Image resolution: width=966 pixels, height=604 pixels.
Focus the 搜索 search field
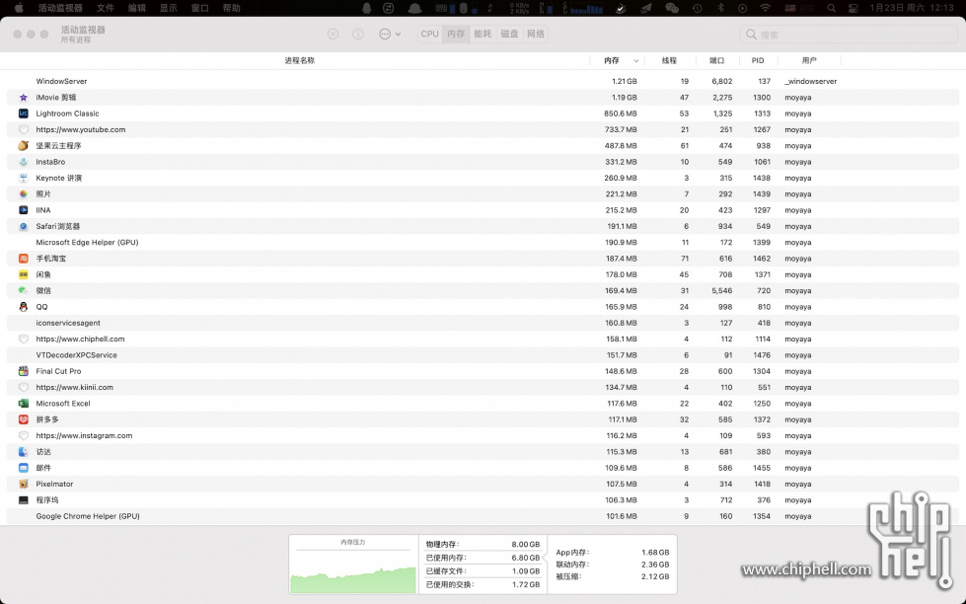pos(849,35)
